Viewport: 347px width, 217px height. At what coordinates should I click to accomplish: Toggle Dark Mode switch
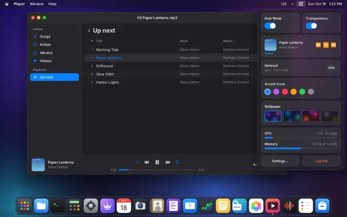tap(270, 26)
